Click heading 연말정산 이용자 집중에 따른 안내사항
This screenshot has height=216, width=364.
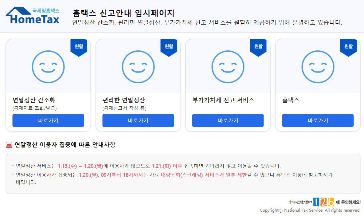(65, 145)
